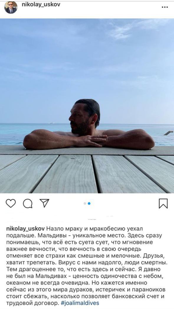Tap the wooden deck planks in the photo
Image resolution: width=174 pixels, height=309 pixels.
87,173
